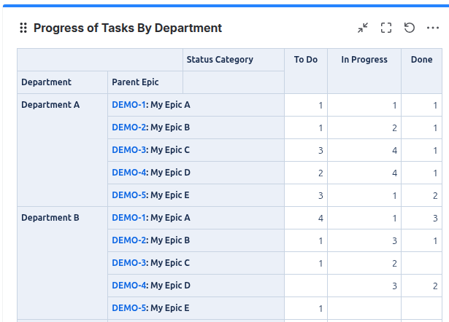
Task: Open DEMO-4 link under Department A
Action: [128, 173]
